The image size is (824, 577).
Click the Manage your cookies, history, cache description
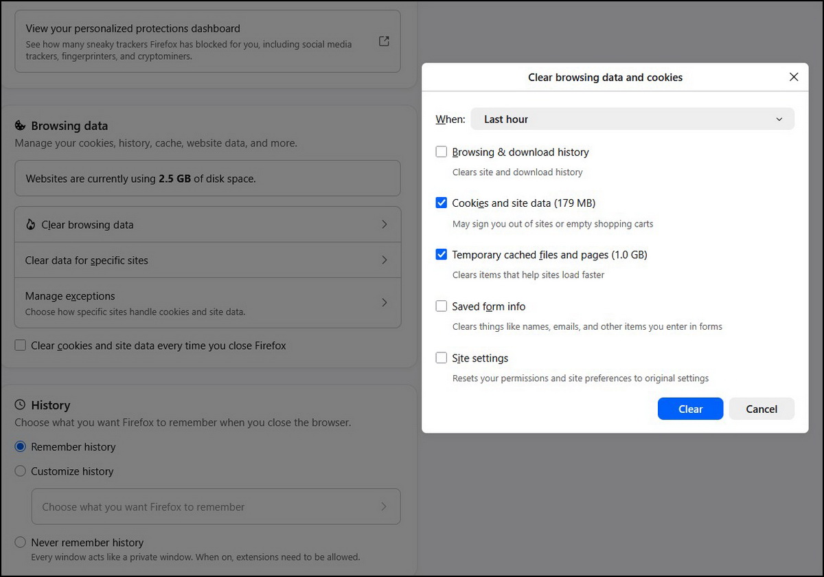tap(156, 144)
